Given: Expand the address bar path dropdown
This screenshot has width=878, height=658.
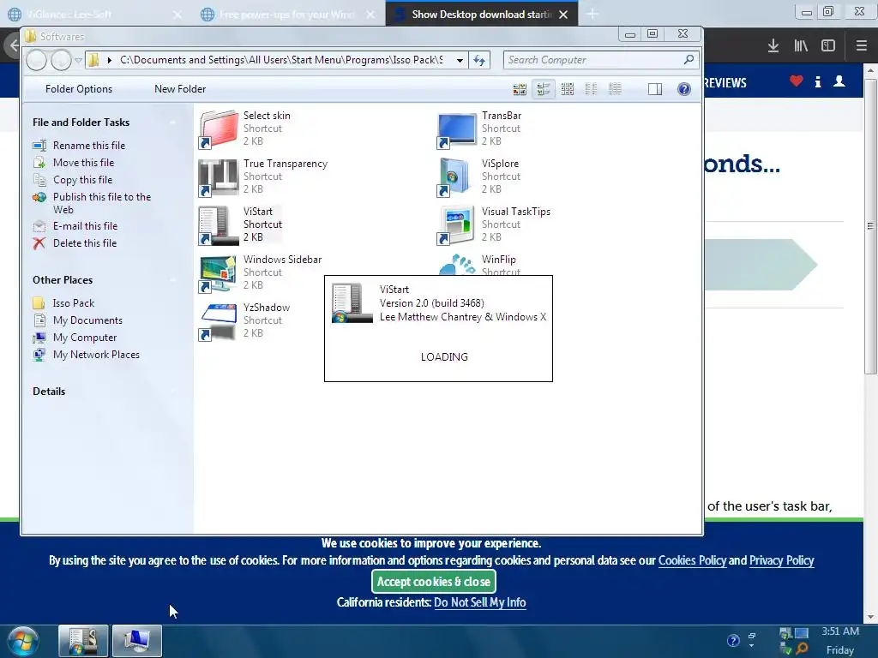Looking at the screenshot, I should tap(460, 60).
